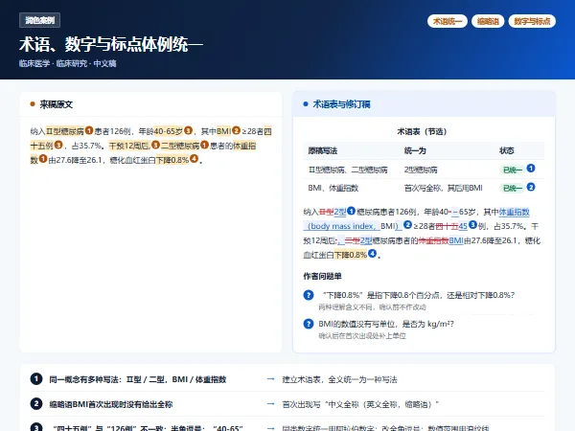Click numbered circle 2 in the bottom issue list
575x431 pixels.
[x=36, y=404]
